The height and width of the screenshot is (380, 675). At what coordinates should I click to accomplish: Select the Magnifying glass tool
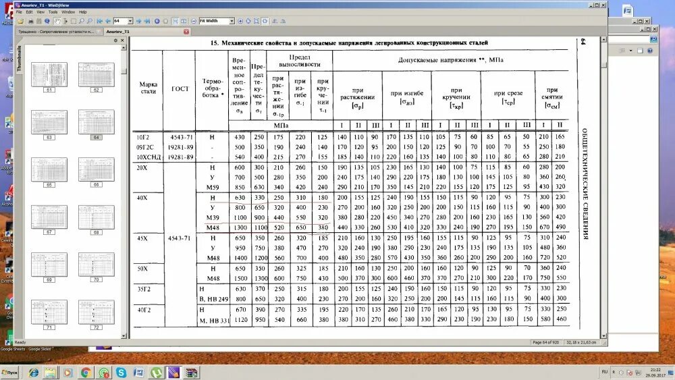point(82,21)
